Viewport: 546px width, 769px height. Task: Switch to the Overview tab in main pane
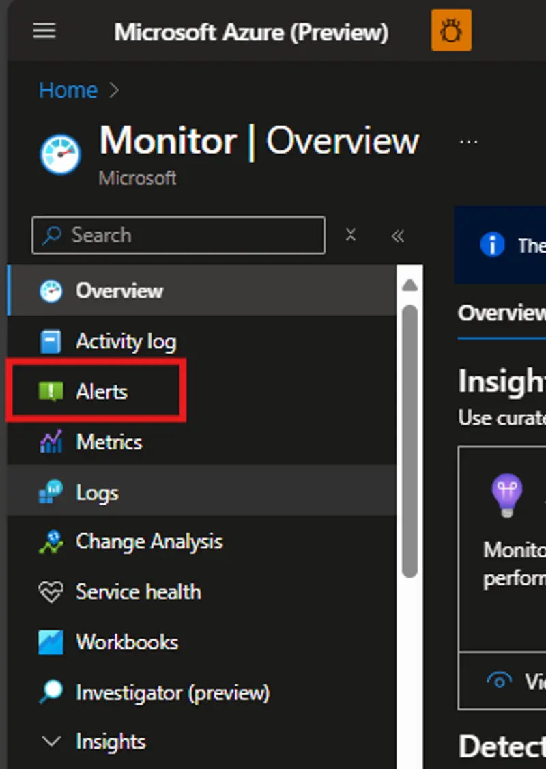pyautogui.click(x=502, y=313)
